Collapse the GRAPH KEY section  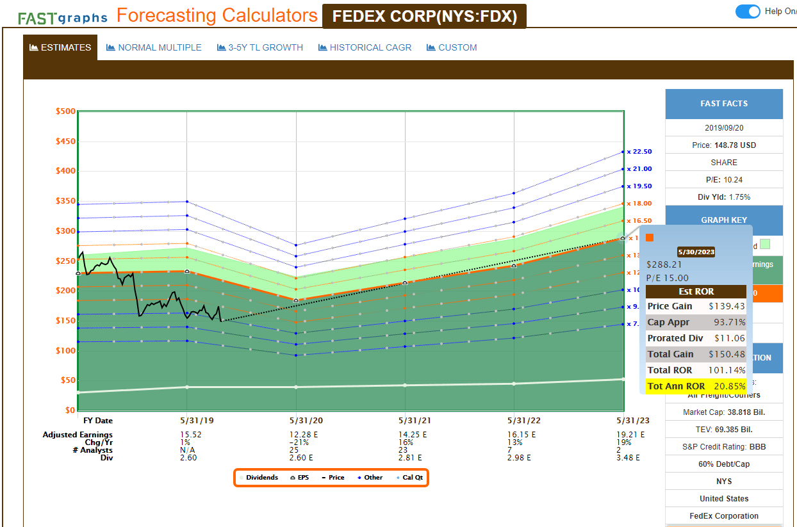pos(724,220)
